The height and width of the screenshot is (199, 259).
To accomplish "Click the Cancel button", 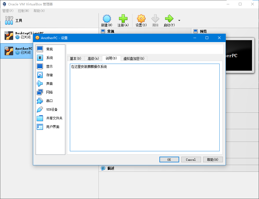I will click(x=191, y=160).
